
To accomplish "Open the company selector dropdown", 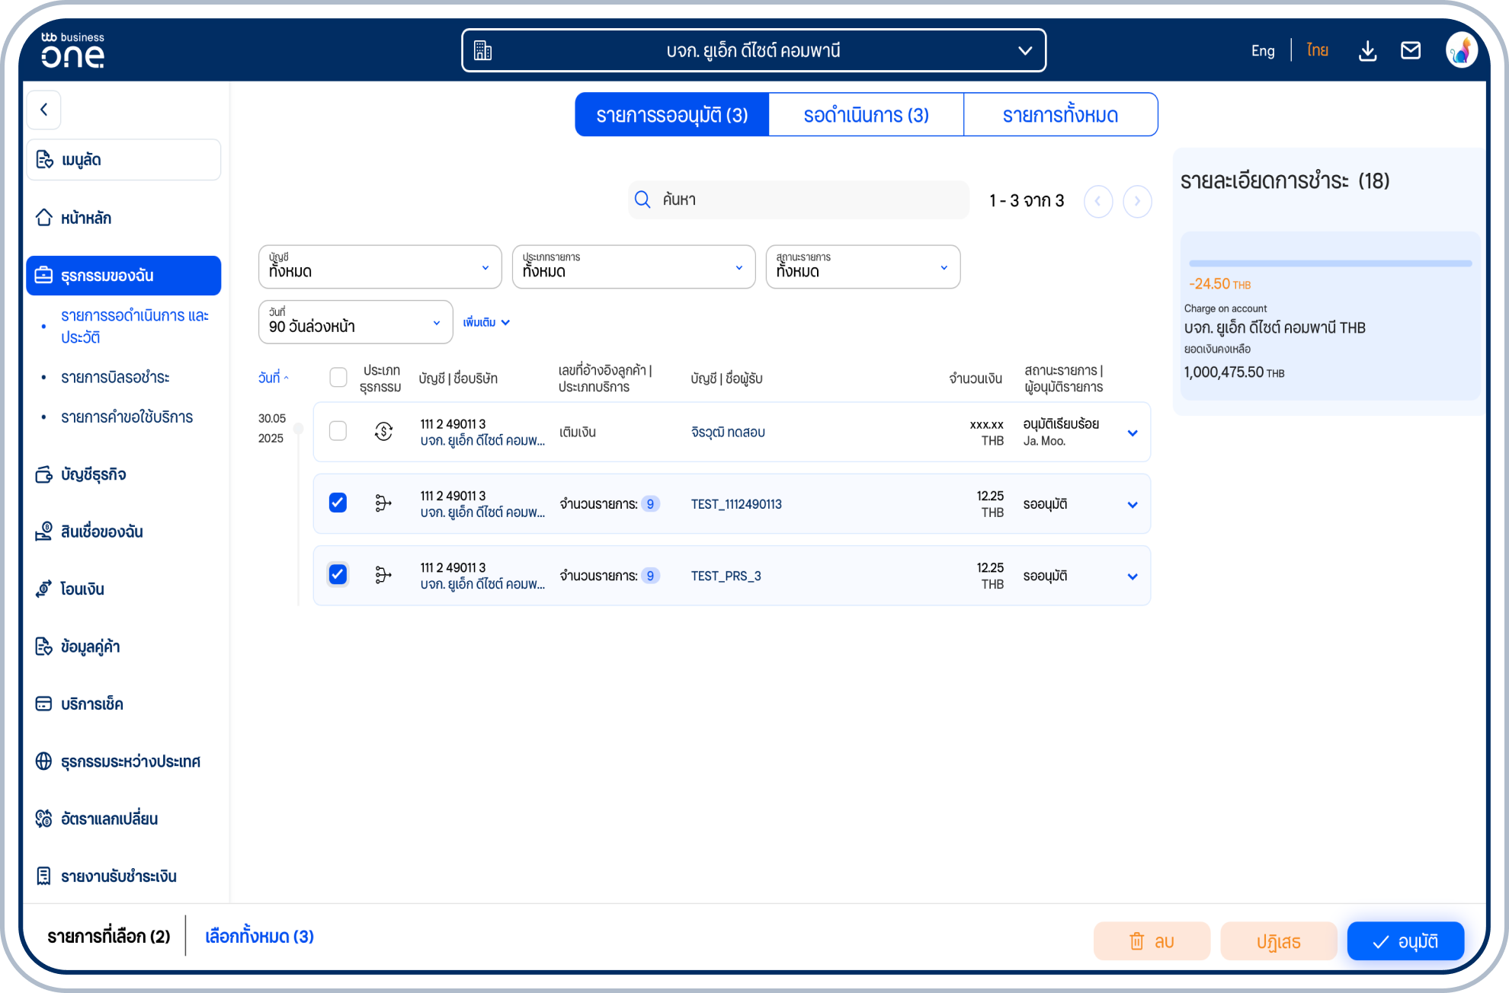I will pyautogui.click(x=753, y=51).
